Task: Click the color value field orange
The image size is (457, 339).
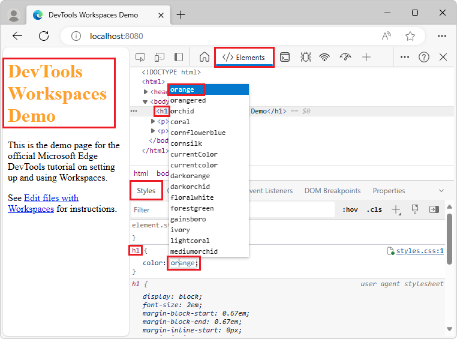Action: (x=184, y=263)
